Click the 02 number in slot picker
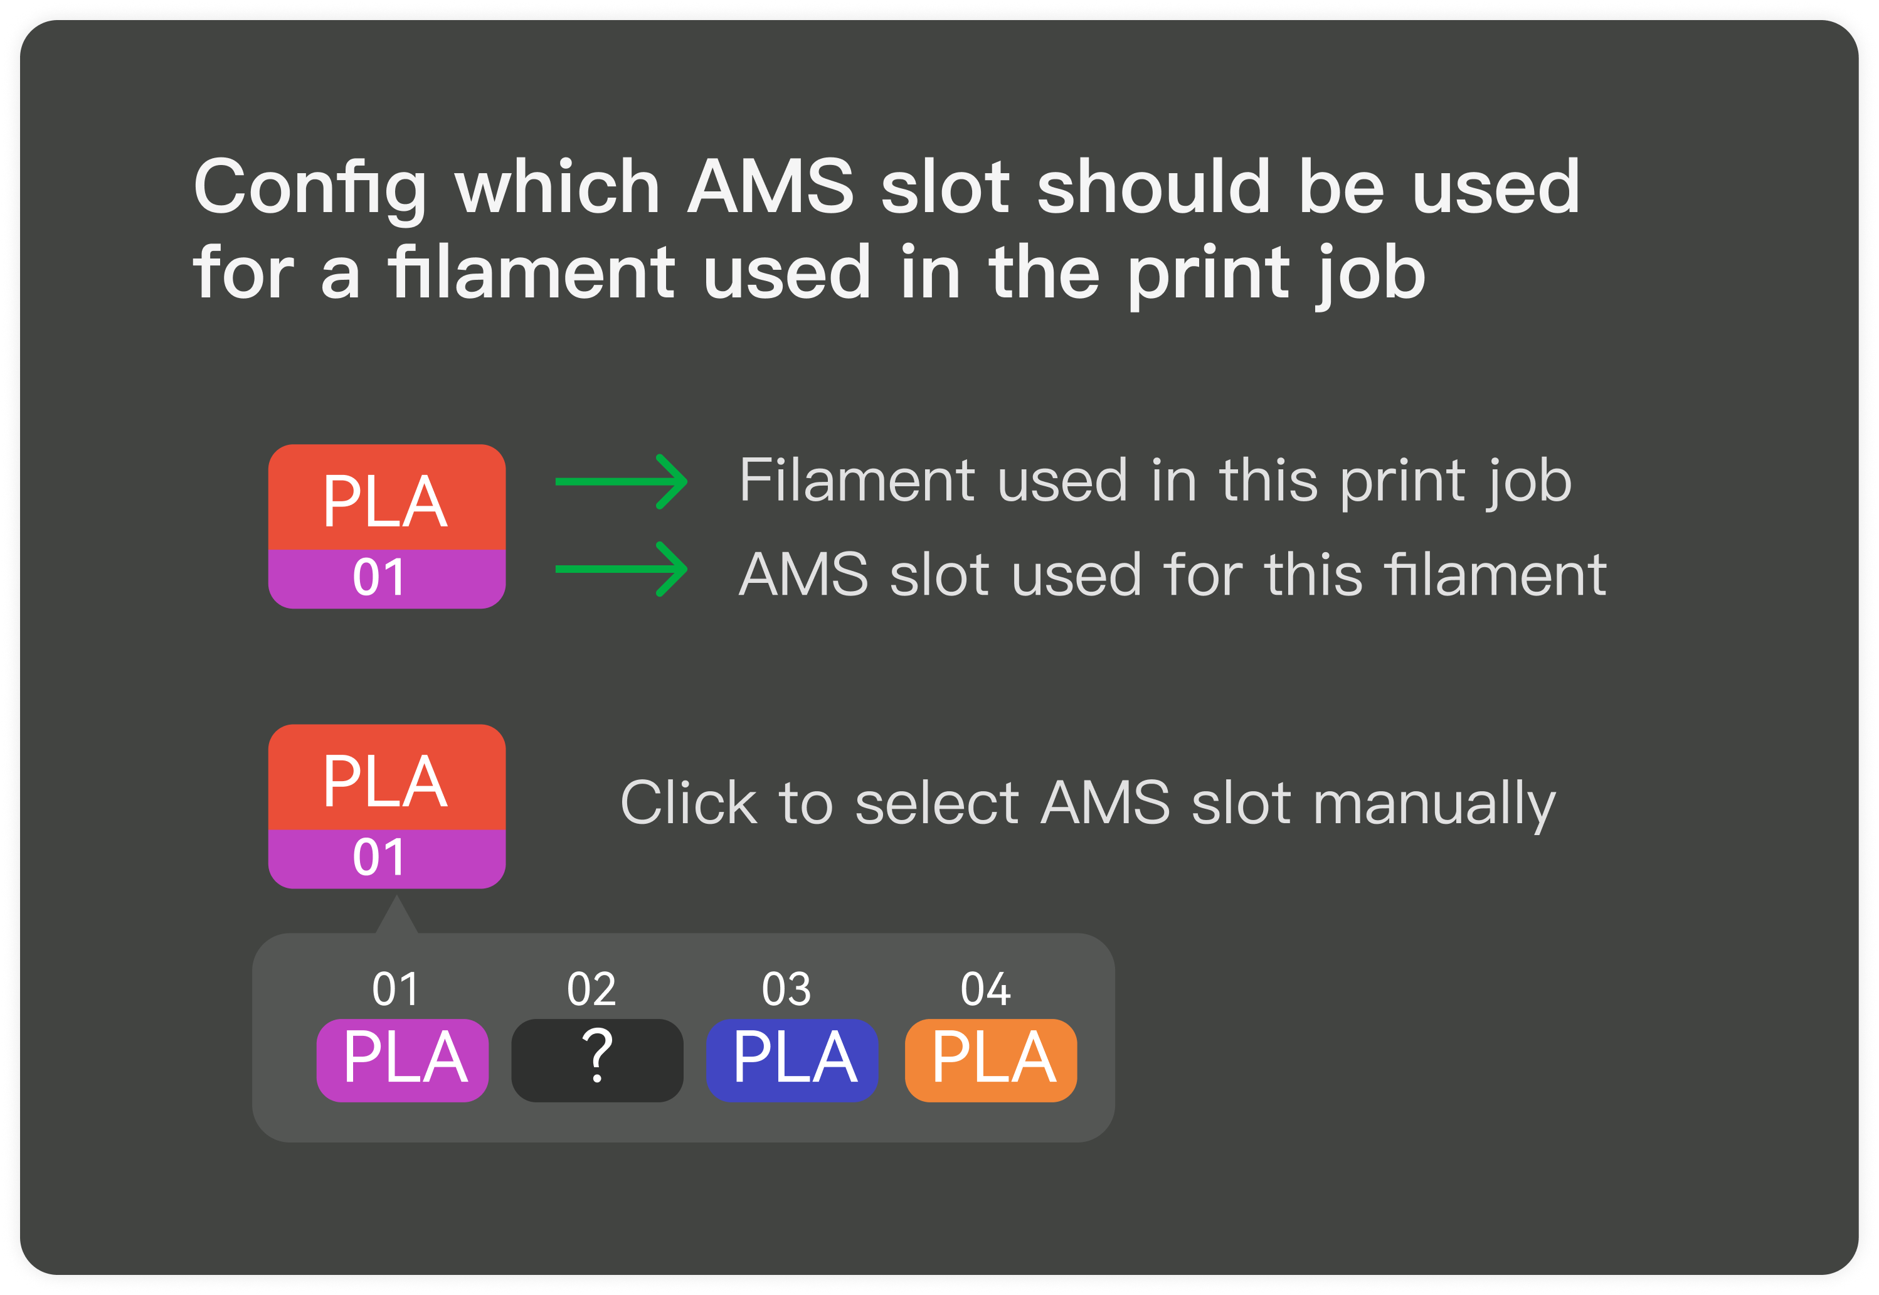This screenshot has width=1879, height=1295. pos(591,989)
